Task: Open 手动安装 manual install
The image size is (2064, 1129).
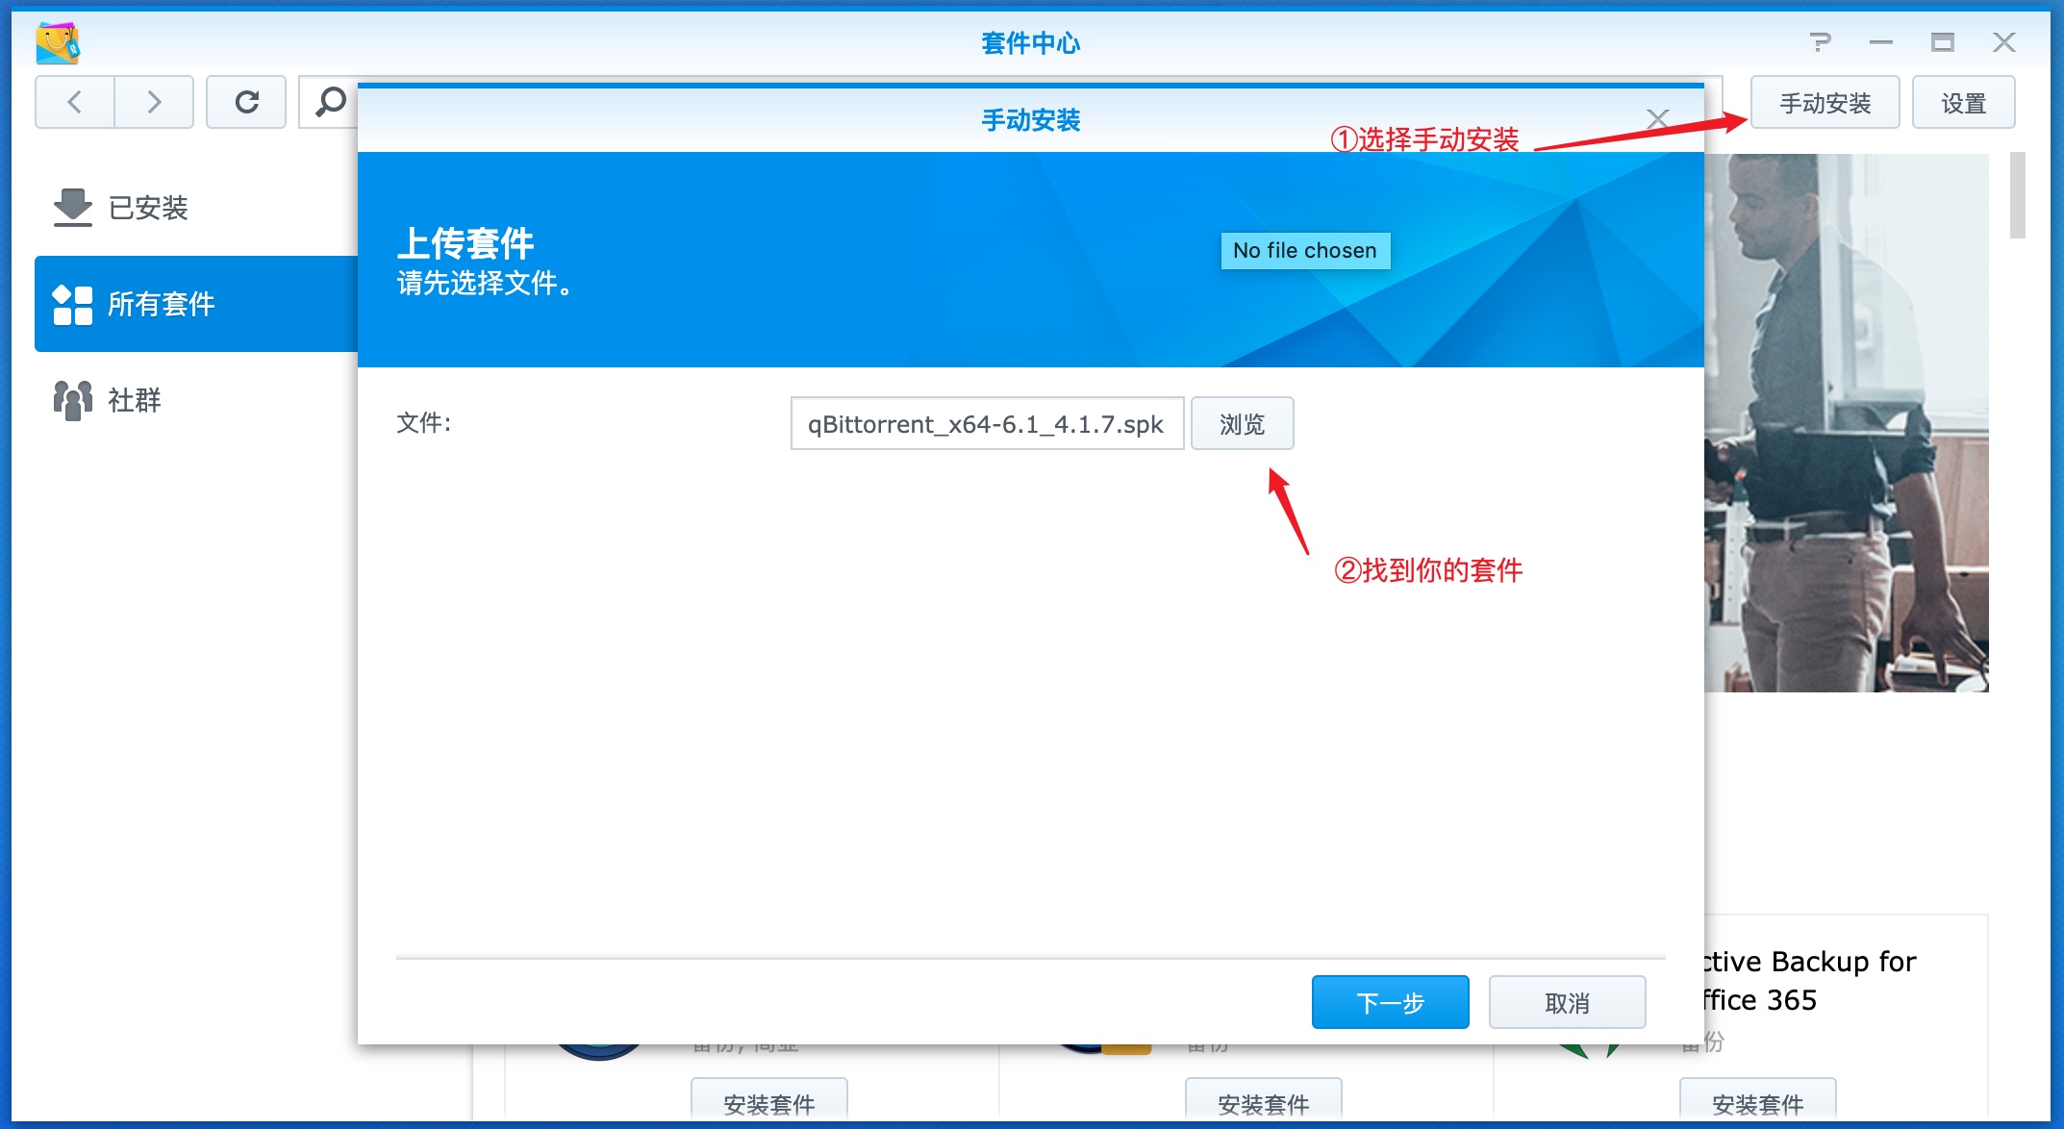Action: (1824, 101)
